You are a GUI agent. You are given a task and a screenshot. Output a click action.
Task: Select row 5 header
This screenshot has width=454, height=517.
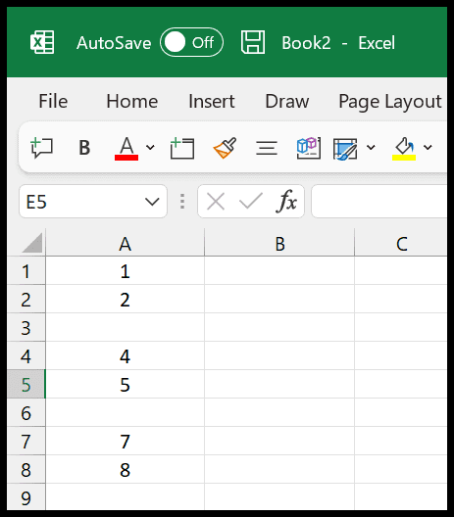pos(26,385)
